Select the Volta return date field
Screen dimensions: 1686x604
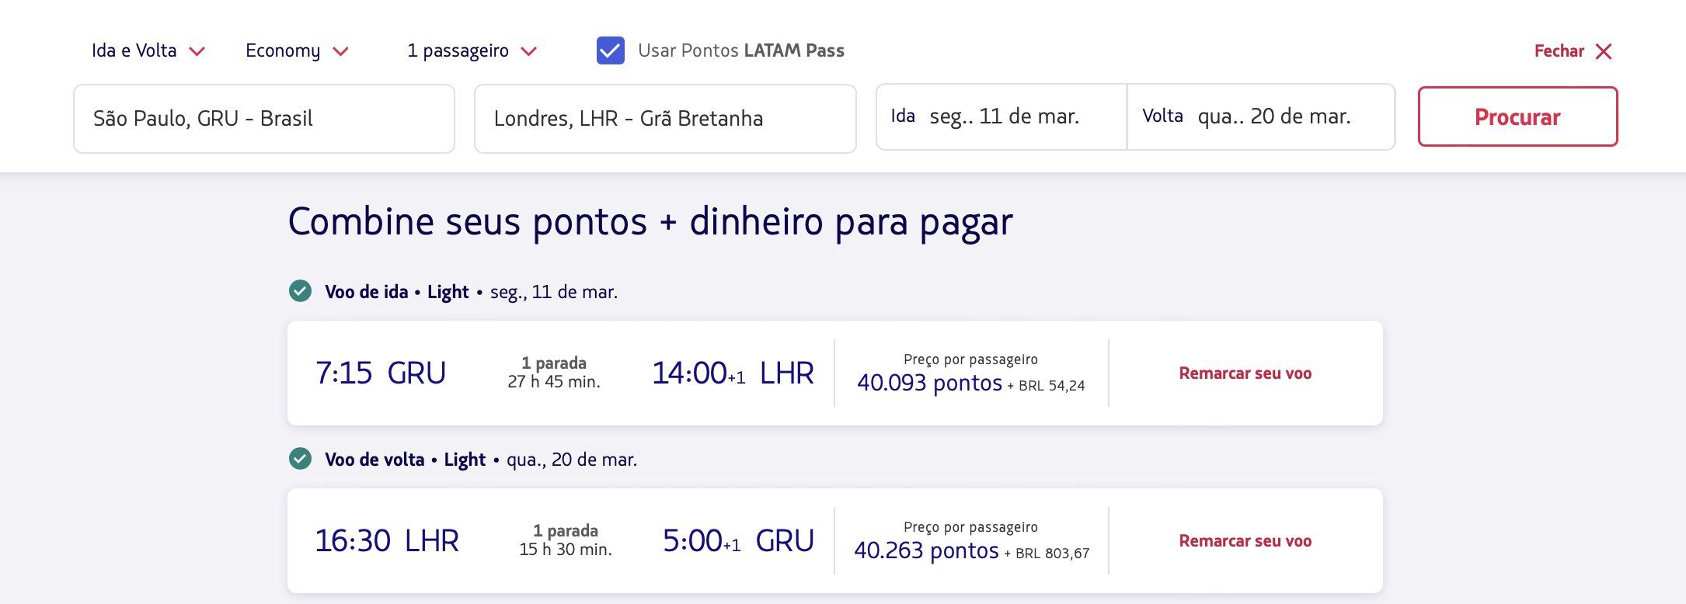coord(1260,116)
